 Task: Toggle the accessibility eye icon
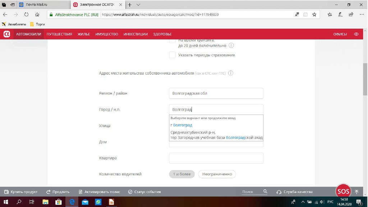click(356, 34)
